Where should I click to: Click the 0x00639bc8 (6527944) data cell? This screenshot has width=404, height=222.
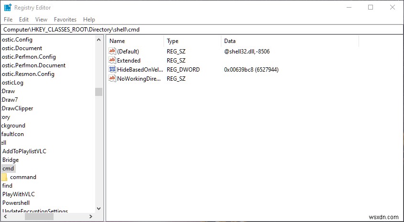pos(251,69)
